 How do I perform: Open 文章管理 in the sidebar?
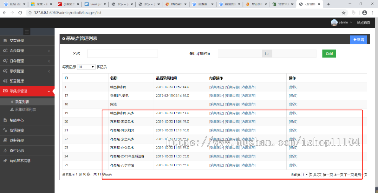(x=17, y=41)
